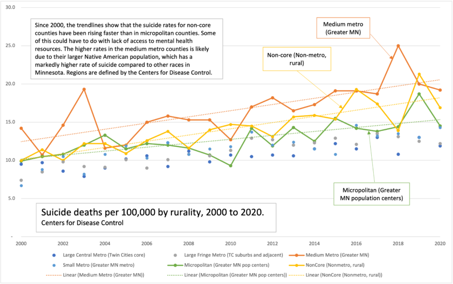Click the dark blue Large Central Metro dot at 2003
The height and width of the screenshot is (284, 453).
click(84, 176)
